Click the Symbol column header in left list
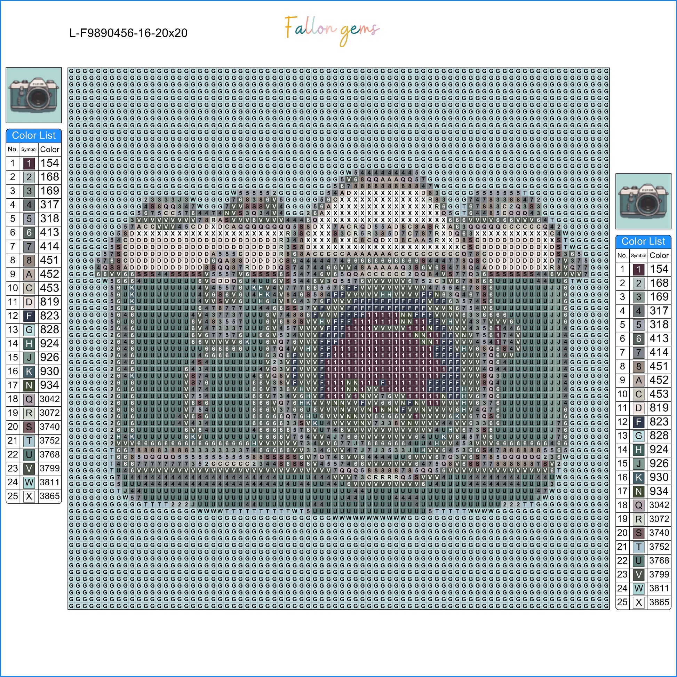 point(29,150)
